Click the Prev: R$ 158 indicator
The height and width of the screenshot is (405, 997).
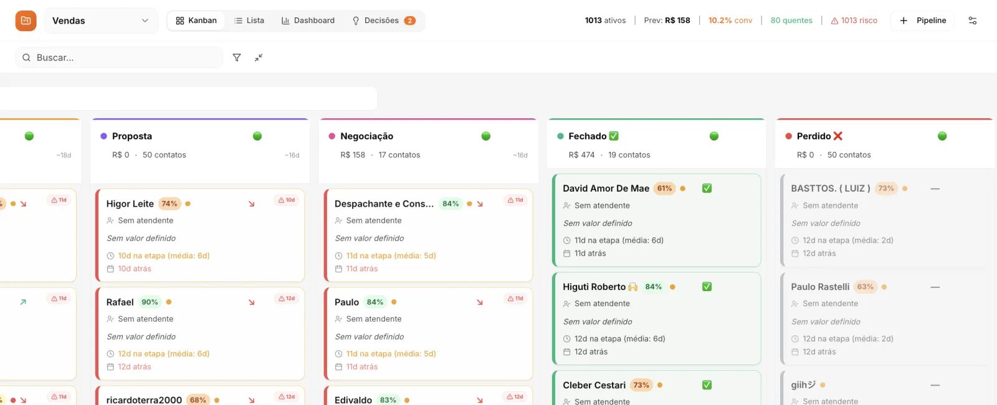tap(667, 21)
